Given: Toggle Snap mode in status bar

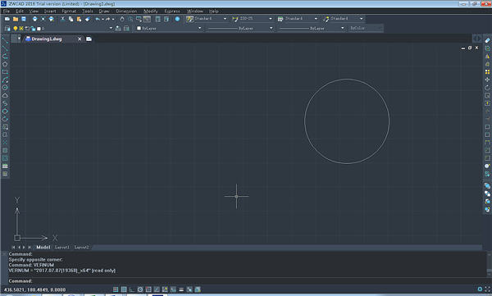Looking at the screenshot, I should [116, 289].
